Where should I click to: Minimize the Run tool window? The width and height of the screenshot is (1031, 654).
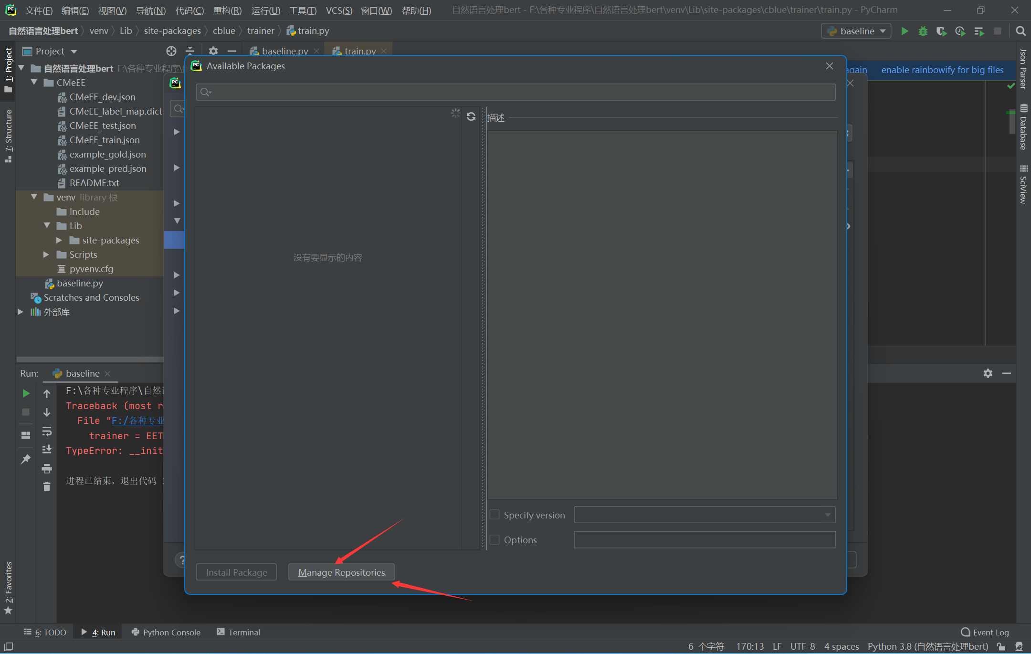[x=1007, y=373]
